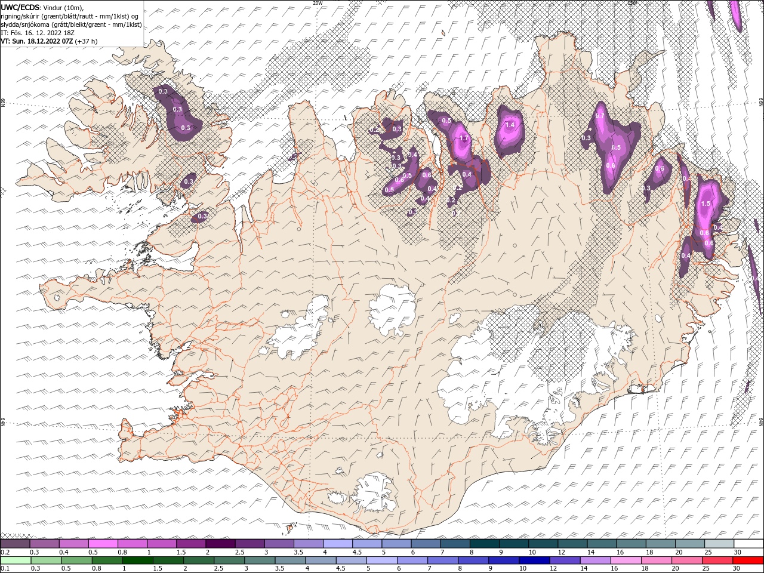Select light periwinkle swatch labeled 4 in upper legend

pos(337,543)
